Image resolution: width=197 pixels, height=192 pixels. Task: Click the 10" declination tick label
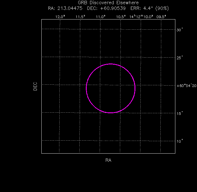180,141
